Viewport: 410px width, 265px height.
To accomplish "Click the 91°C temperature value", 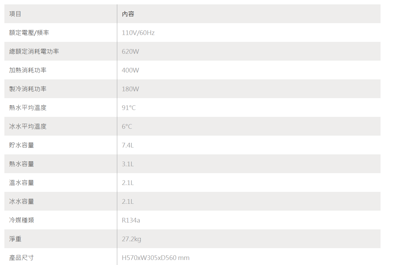I will click(x=129, y=108).
